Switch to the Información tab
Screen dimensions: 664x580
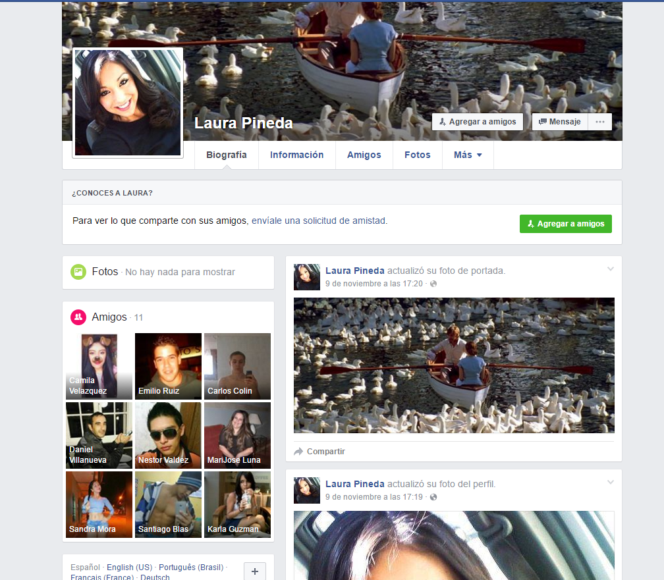[296, 155]
